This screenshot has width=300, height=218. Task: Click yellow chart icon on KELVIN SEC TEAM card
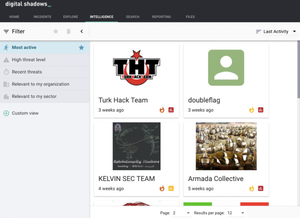(171, 188)
